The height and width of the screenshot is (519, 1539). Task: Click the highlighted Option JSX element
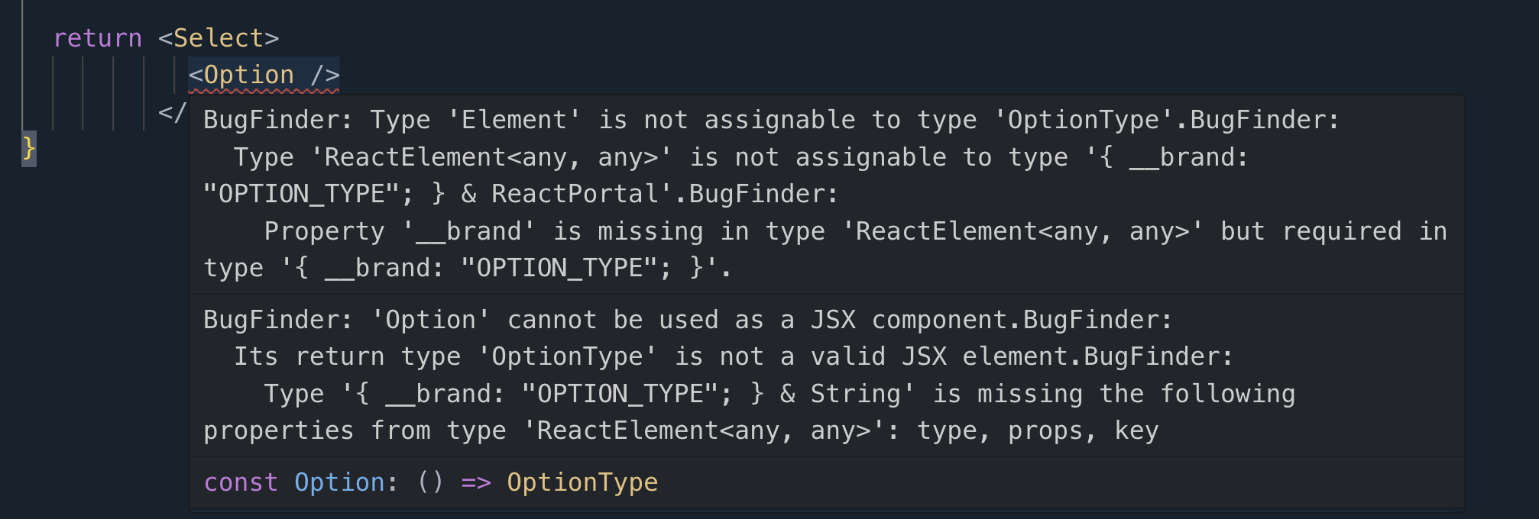[264, 75]
